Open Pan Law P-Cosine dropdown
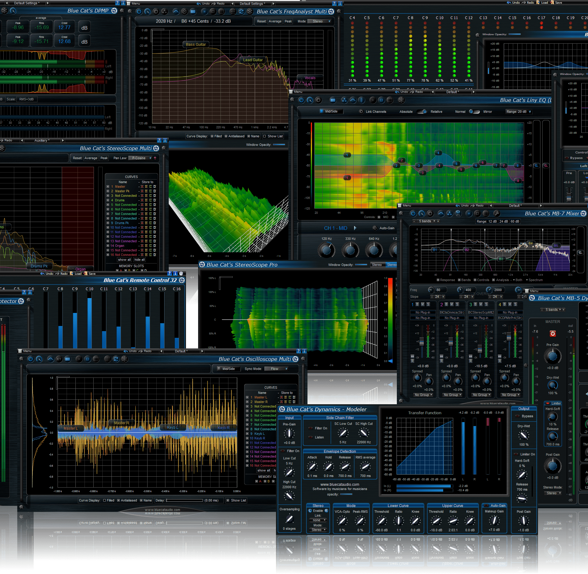This screenshot has height=574, width=588. pyautogui.click(x=141, y=158)
